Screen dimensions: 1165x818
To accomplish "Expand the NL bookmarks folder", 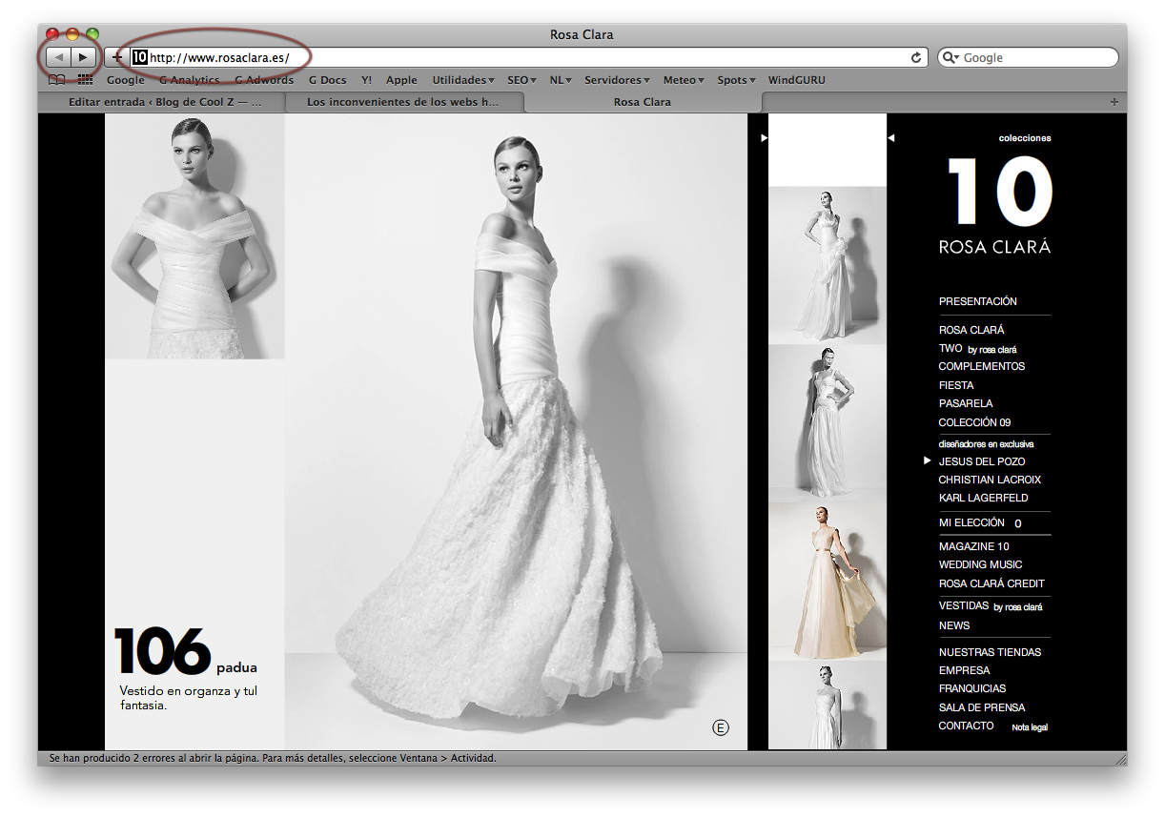I will (x=561, y=80).
